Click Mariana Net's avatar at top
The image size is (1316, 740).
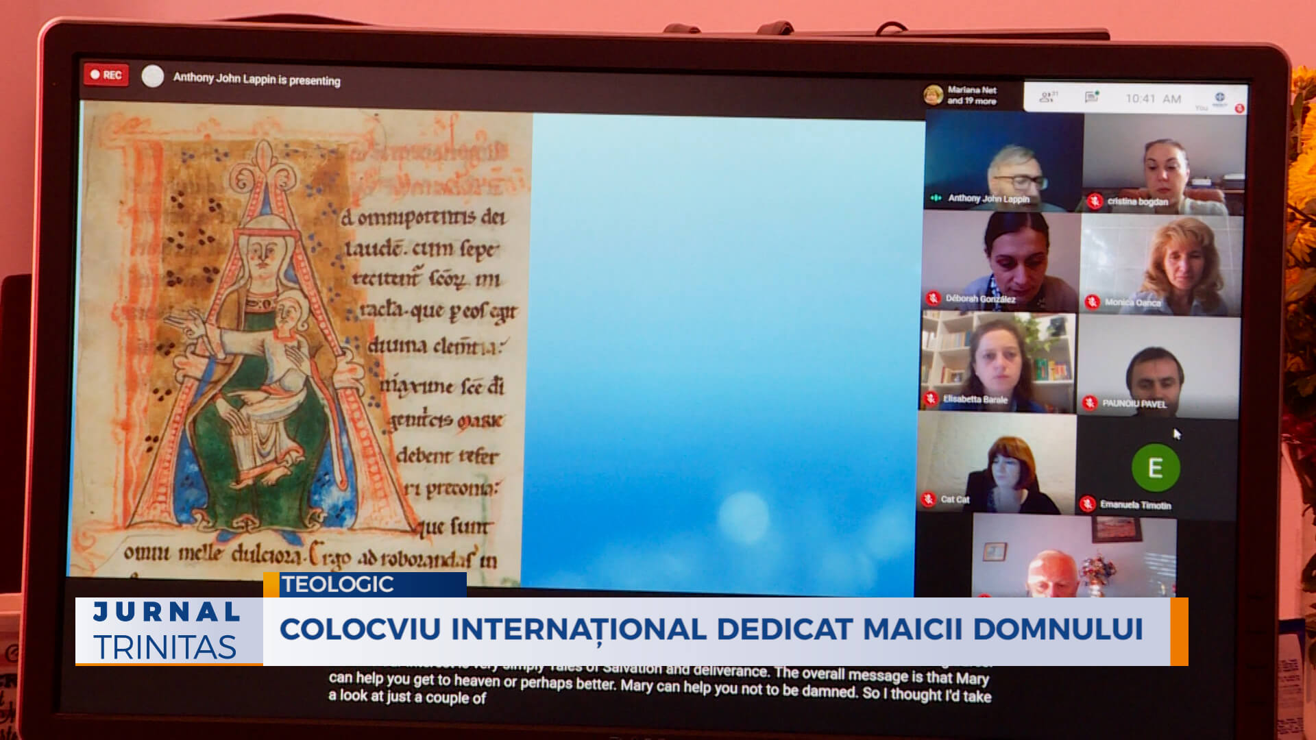(x=933, y=95)
